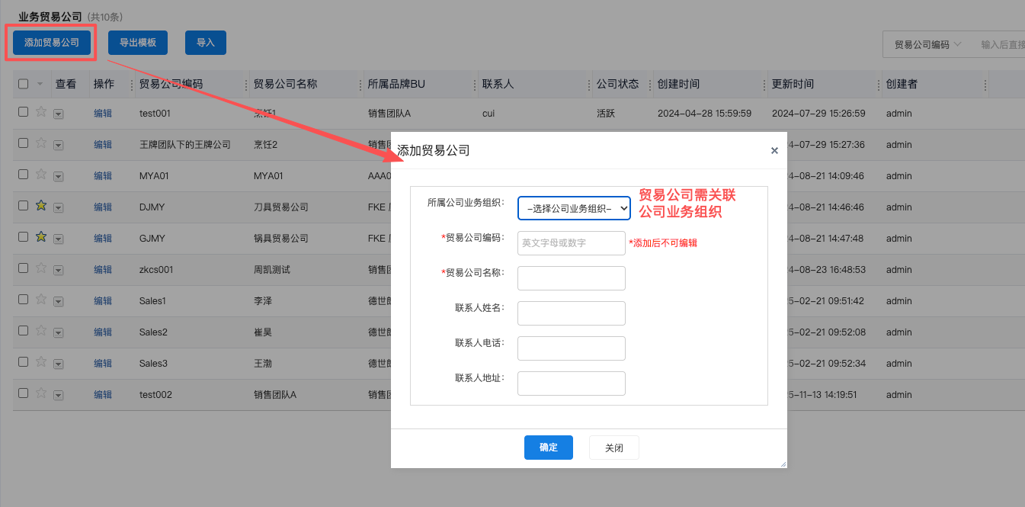Focus the 贸易公司名称 input field
Image resolution: width=1025 pixels, height=507 pixels.
coord(572,278)
